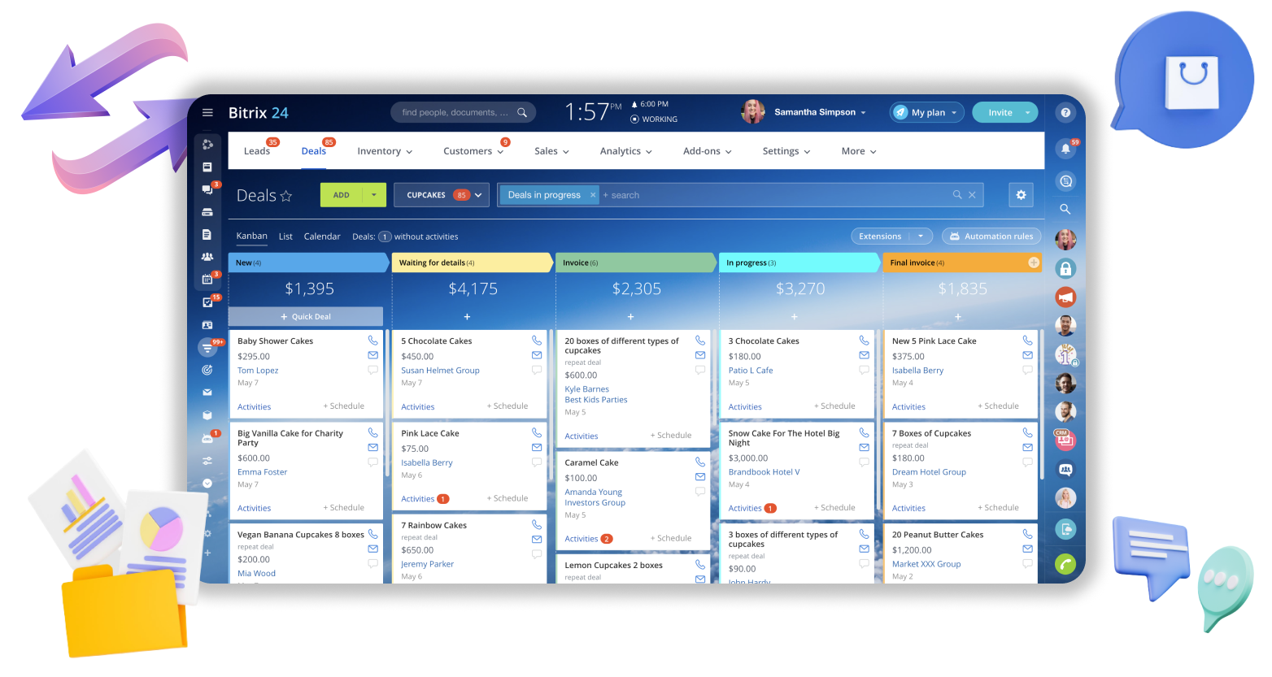Click Schedule on Pink Lace Cake card

click(x=507, y=498)
